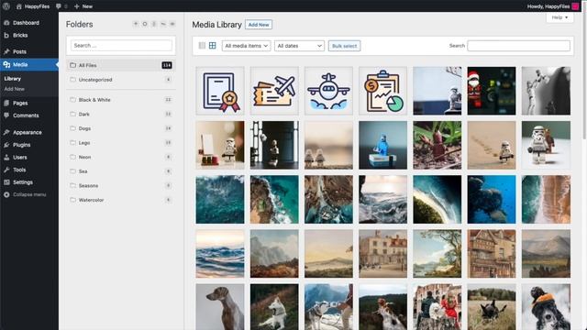Viewport: 587px width, 330px height.
Task: Select the Black & White folder
Action: click(121, 100)
